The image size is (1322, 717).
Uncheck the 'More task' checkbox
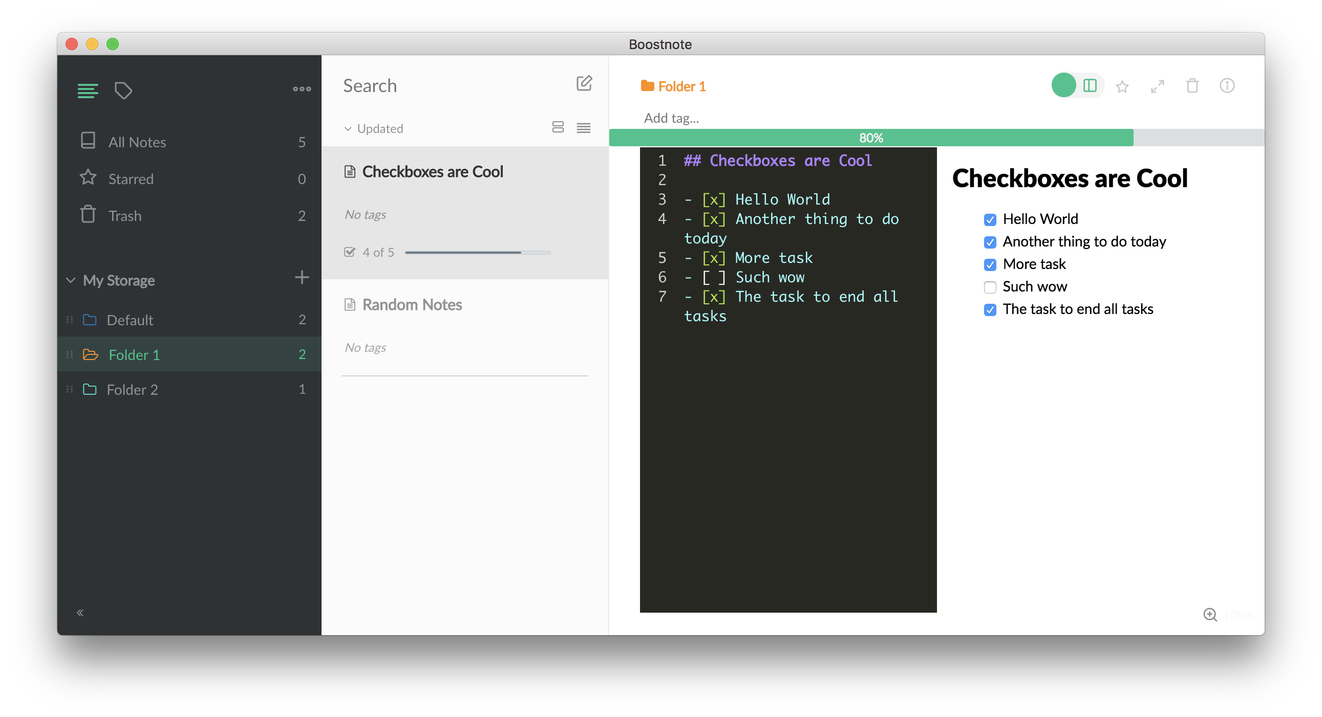(x=990, y=264)
